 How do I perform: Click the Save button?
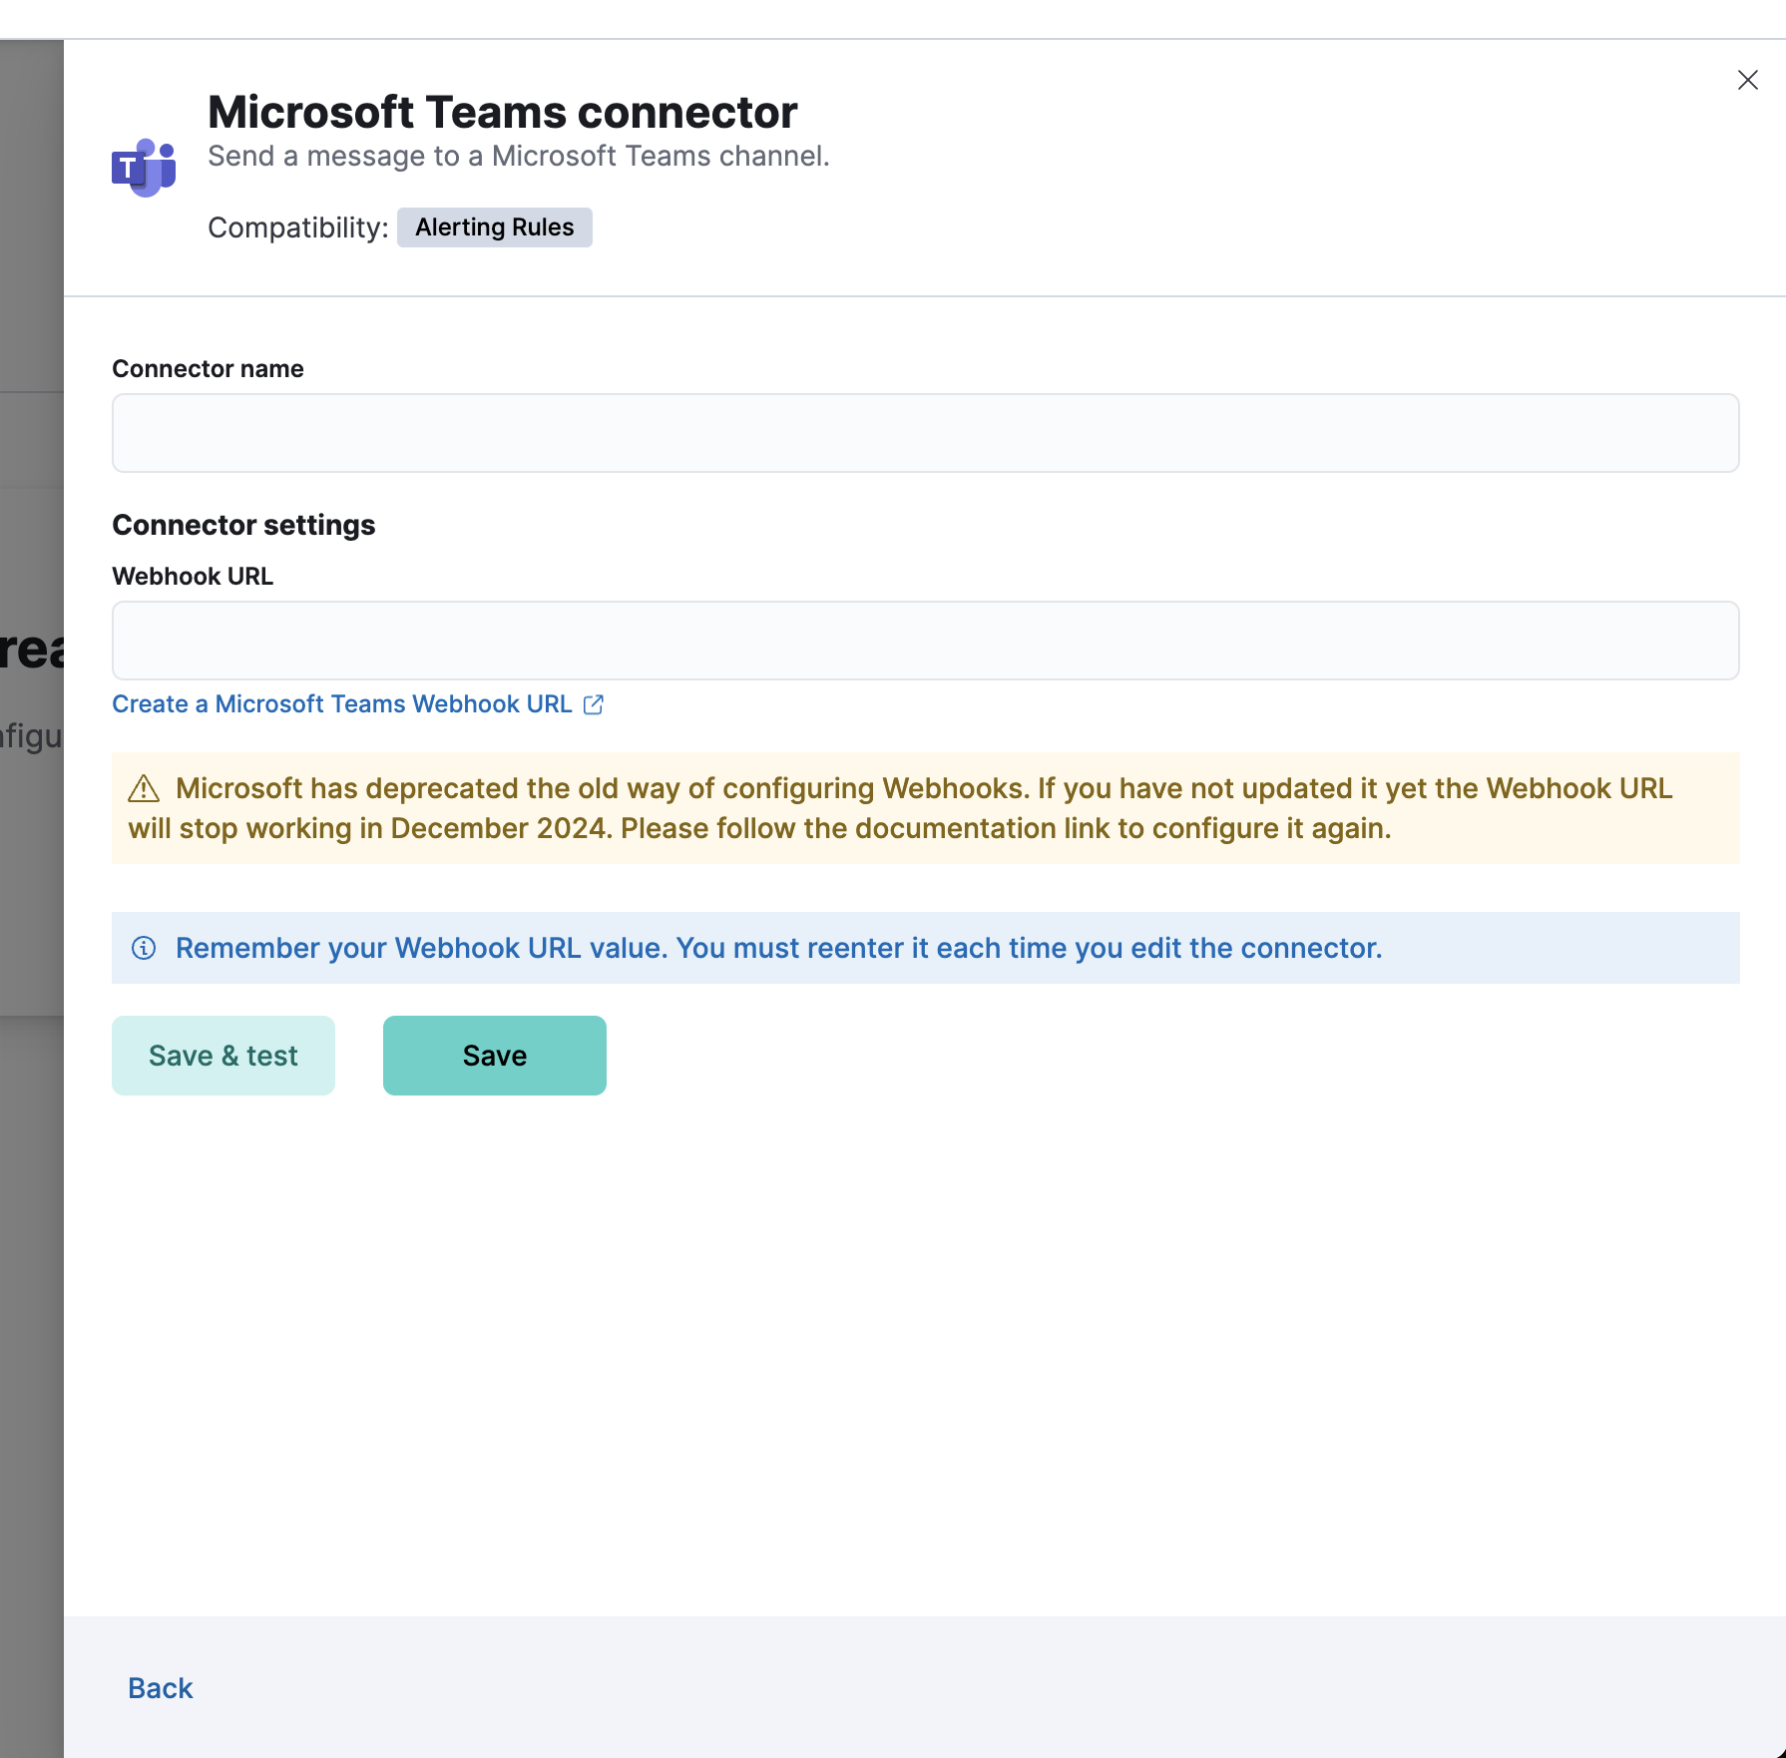495,1056
